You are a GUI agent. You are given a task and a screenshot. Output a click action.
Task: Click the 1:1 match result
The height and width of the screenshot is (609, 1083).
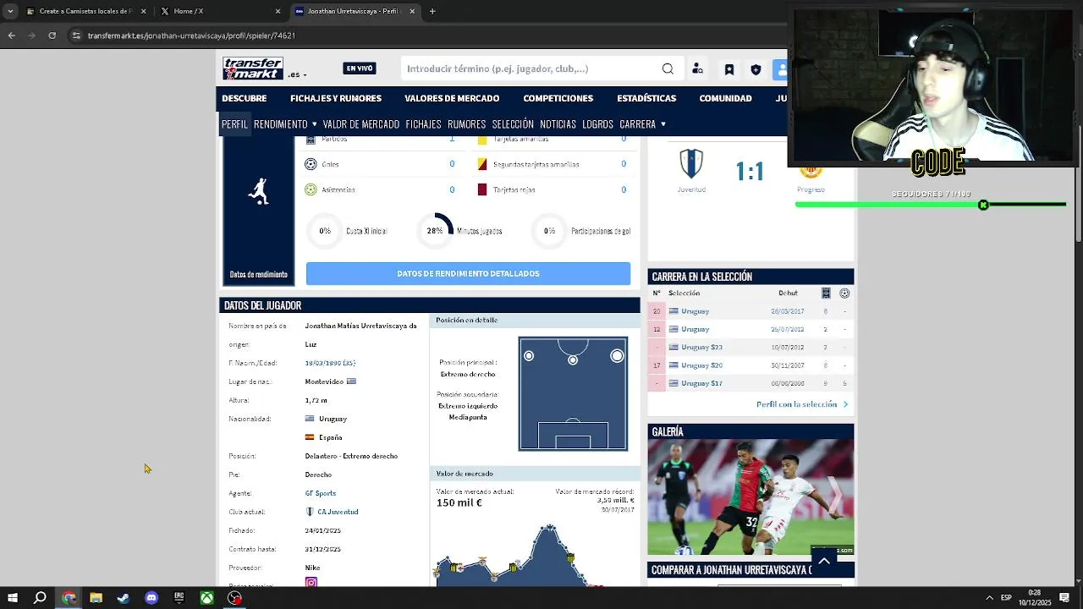click(750, 172)
